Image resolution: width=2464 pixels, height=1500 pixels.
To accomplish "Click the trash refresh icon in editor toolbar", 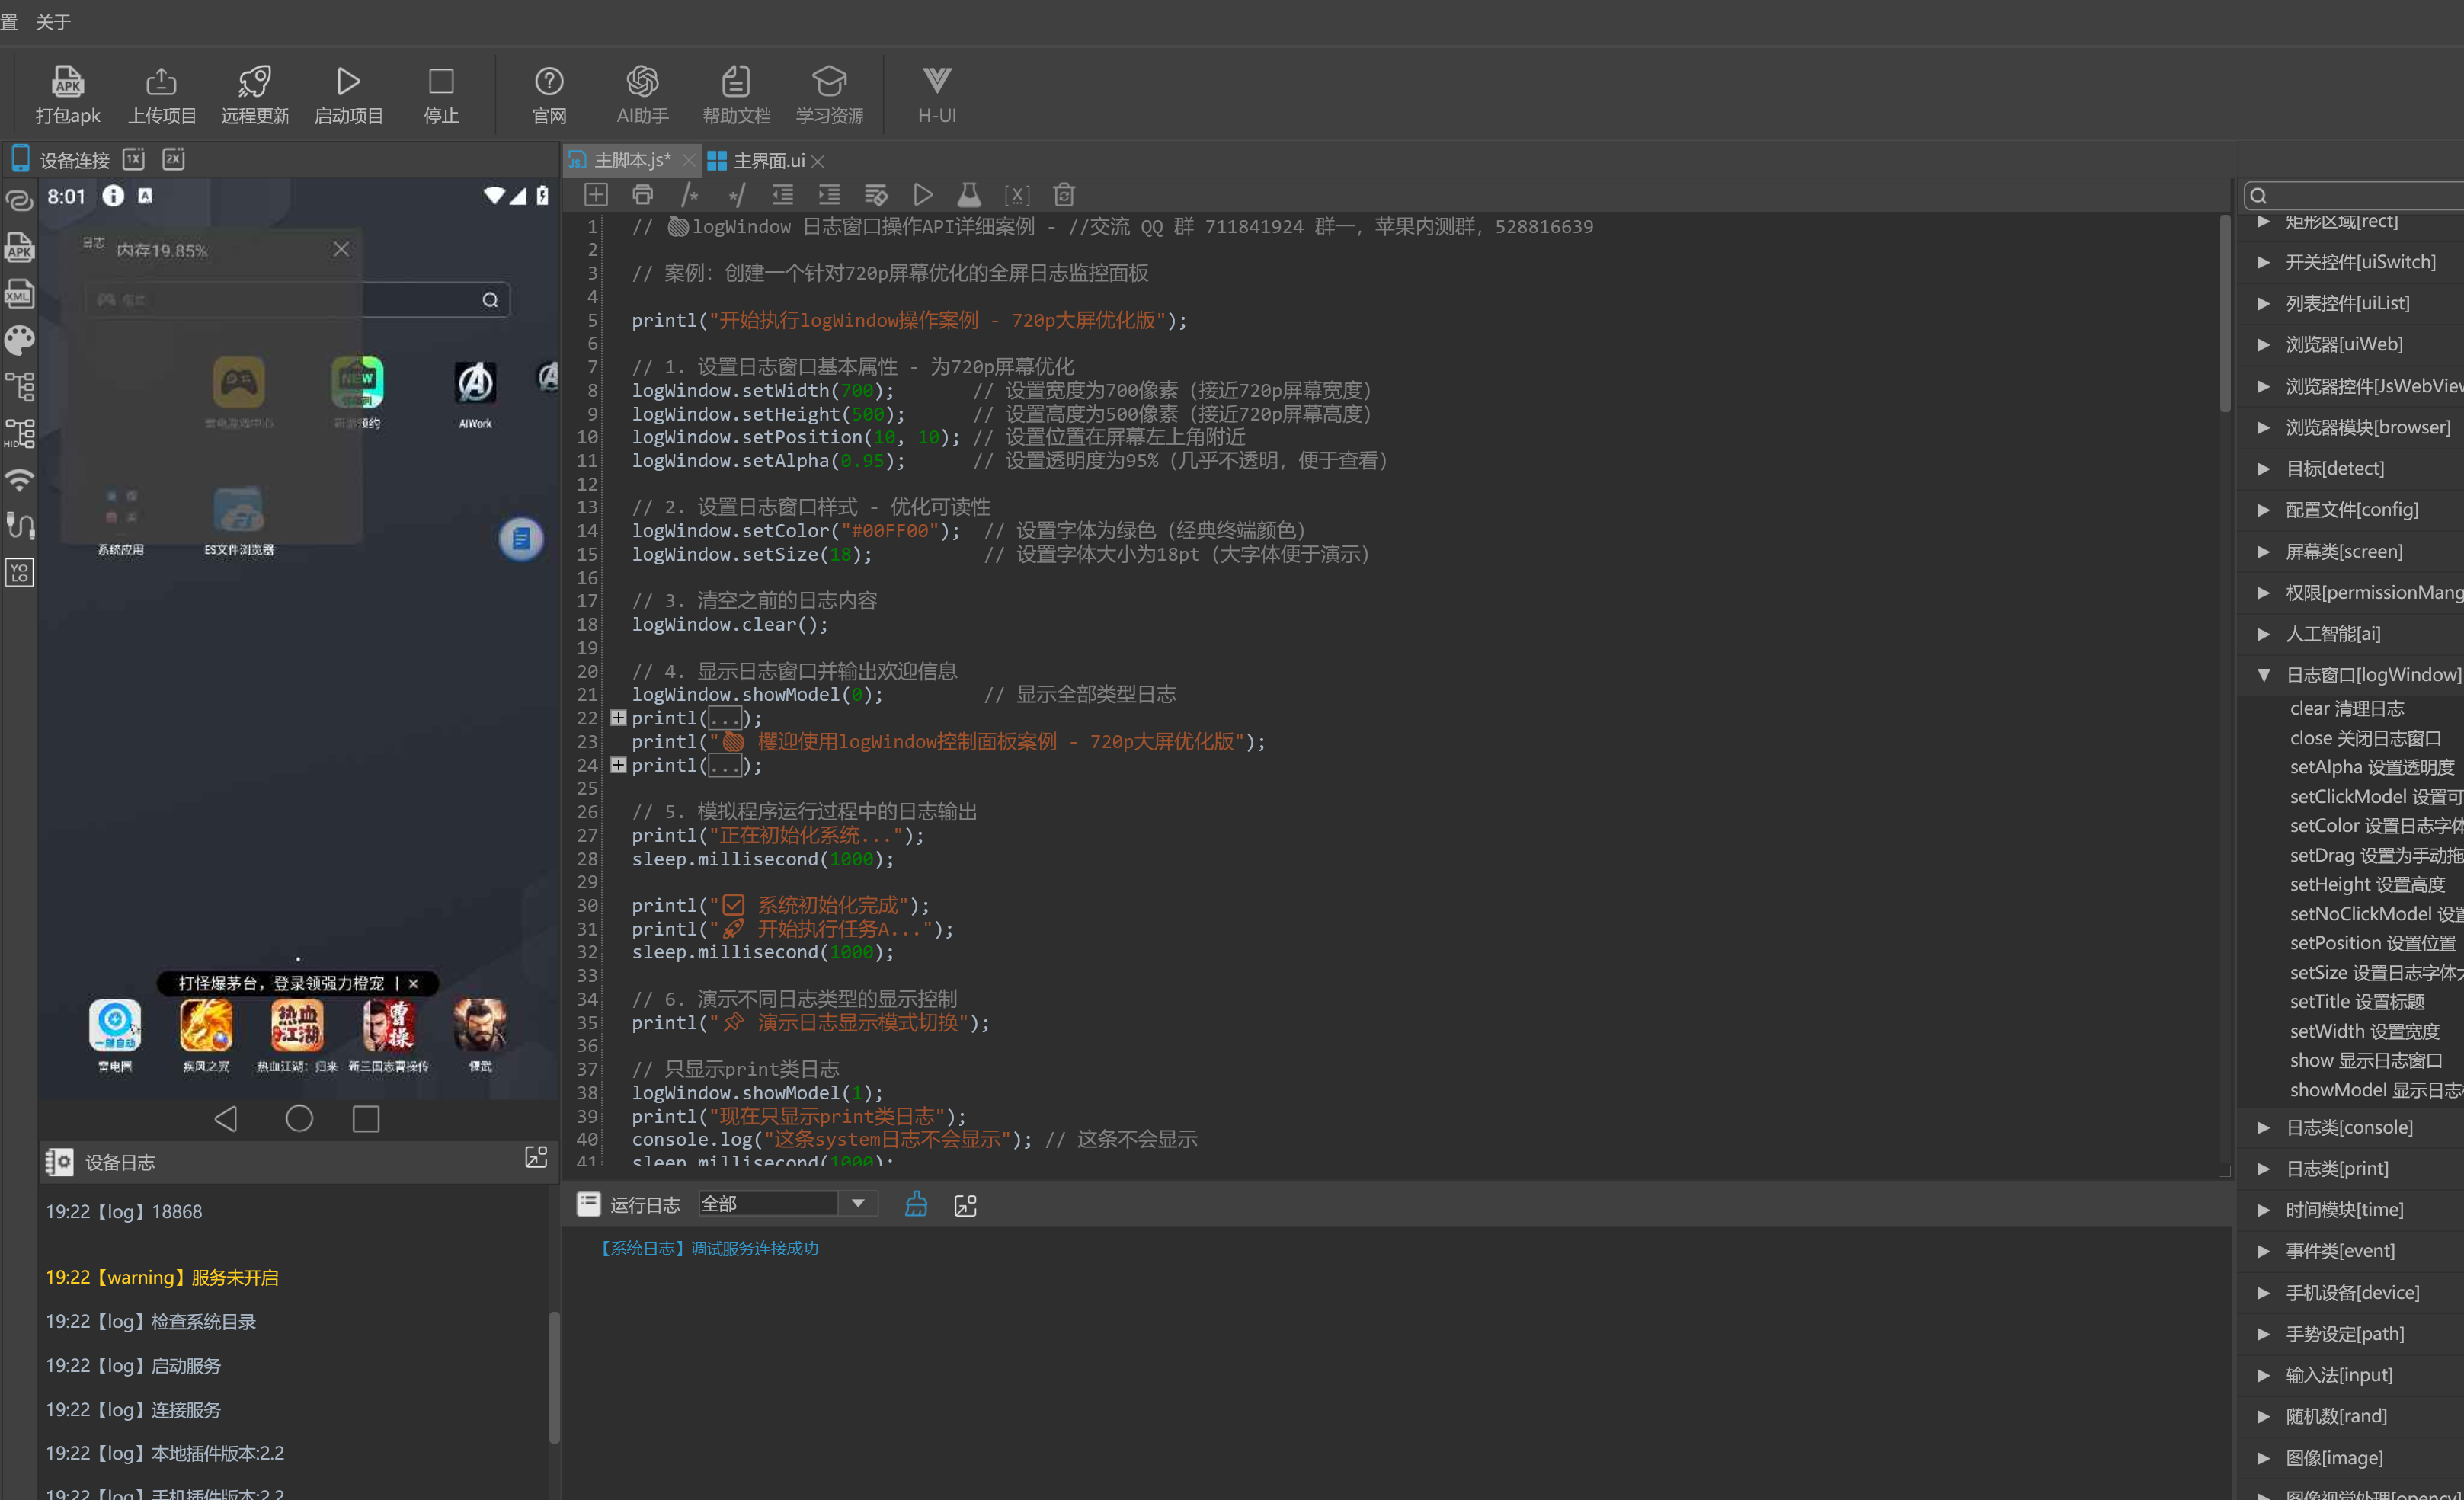I will coord(1064,195).
